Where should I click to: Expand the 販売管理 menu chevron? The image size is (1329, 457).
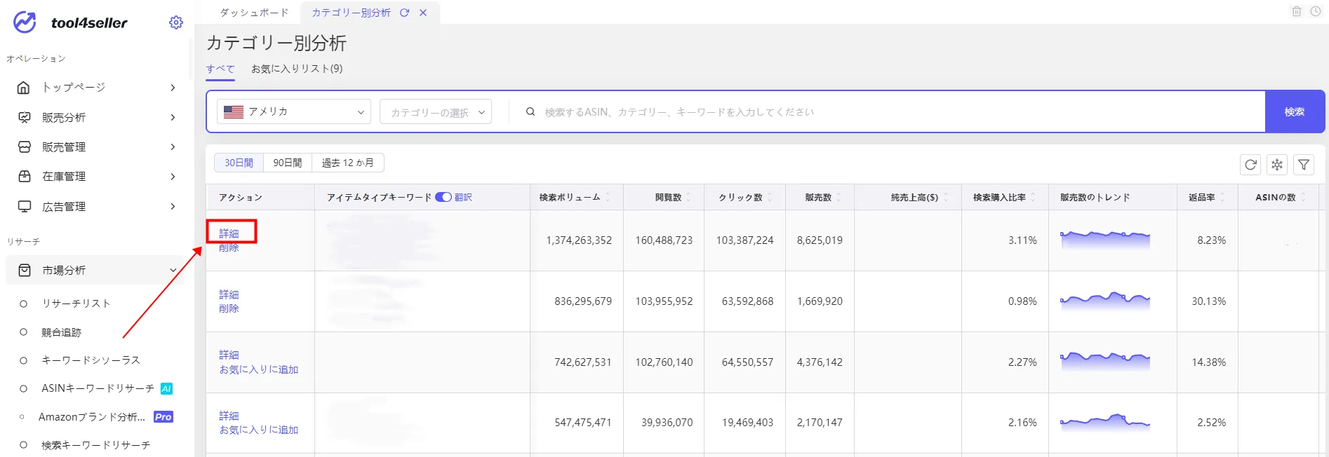coord(173,147)
